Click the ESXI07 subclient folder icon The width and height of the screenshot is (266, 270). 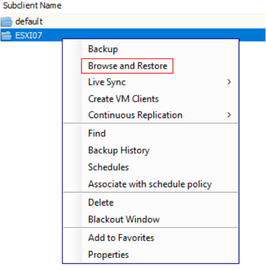[6, 36]
